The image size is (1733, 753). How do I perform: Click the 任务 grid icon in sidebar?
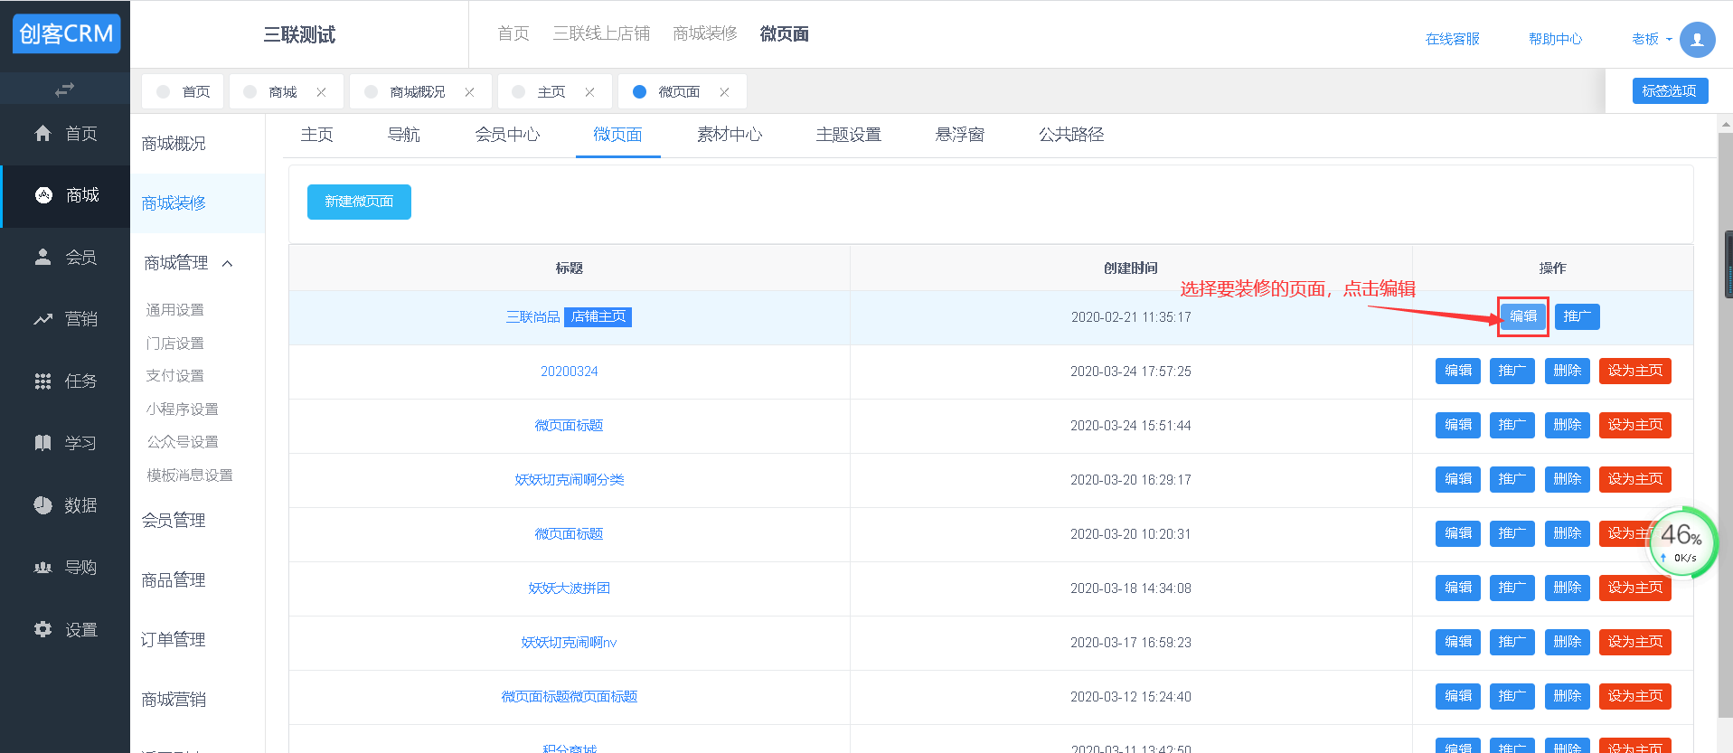(42, 381)
